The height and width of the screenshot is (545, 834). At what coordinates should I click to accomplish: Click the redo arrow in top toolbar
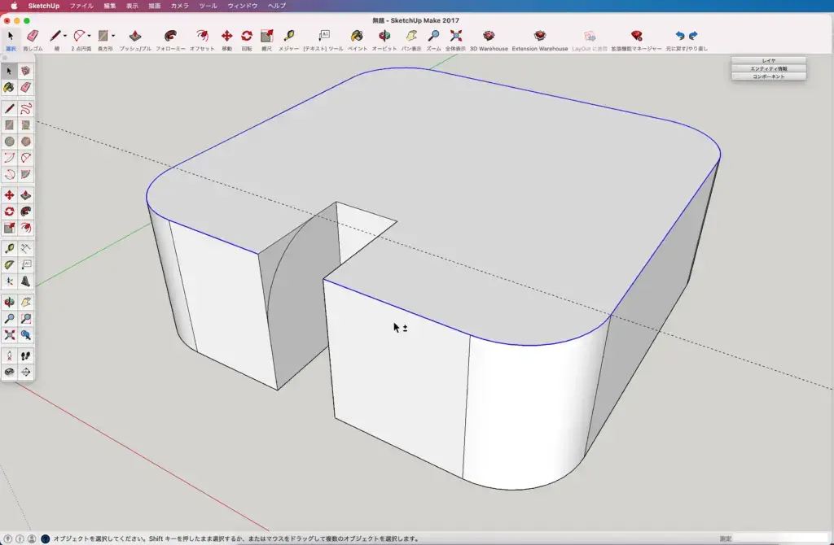[693, 36]
